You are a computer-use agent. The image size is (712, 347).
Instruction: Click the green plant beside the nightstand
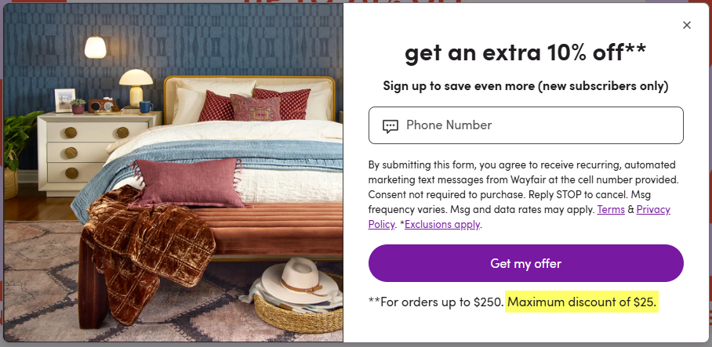pyautogui.click(x=19, y=141)
